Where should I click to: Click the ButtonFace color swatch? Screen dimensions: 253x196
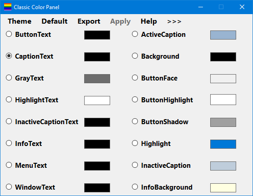pyautogui.click(x=223, y=79)
